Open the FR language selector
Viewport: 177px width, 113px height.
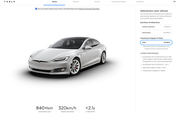click(x=174, y=2)
